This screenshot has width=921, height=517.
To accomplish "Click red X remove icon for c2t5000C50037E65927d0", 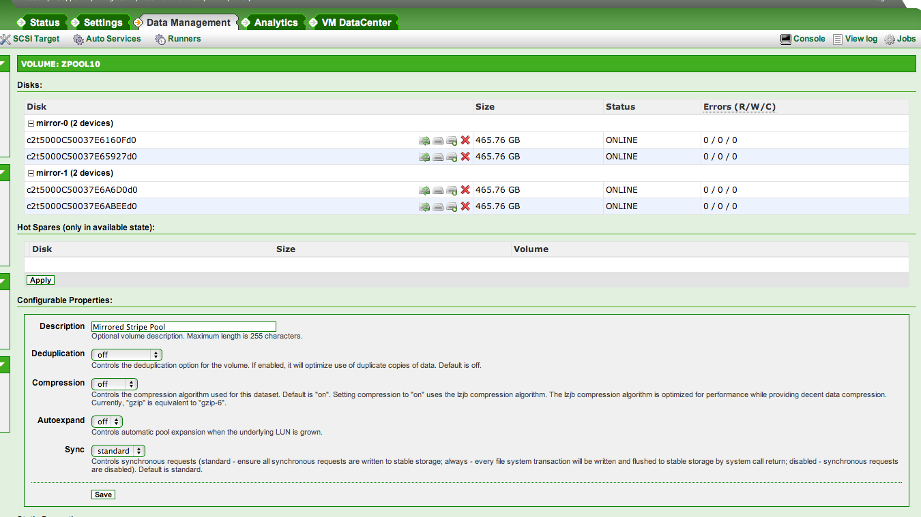I will pos(465,157).
